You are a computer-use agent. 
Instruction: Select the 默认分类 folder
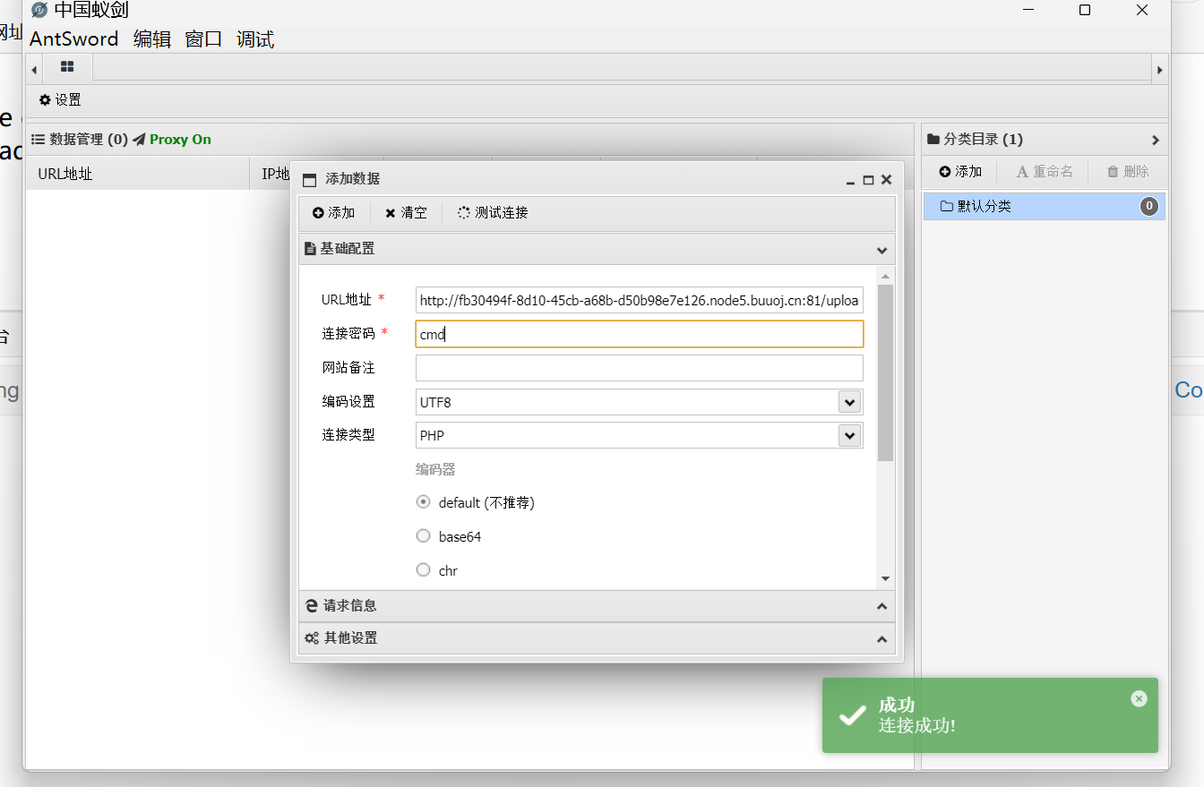pyautogui.click(x=1044, y=207)
